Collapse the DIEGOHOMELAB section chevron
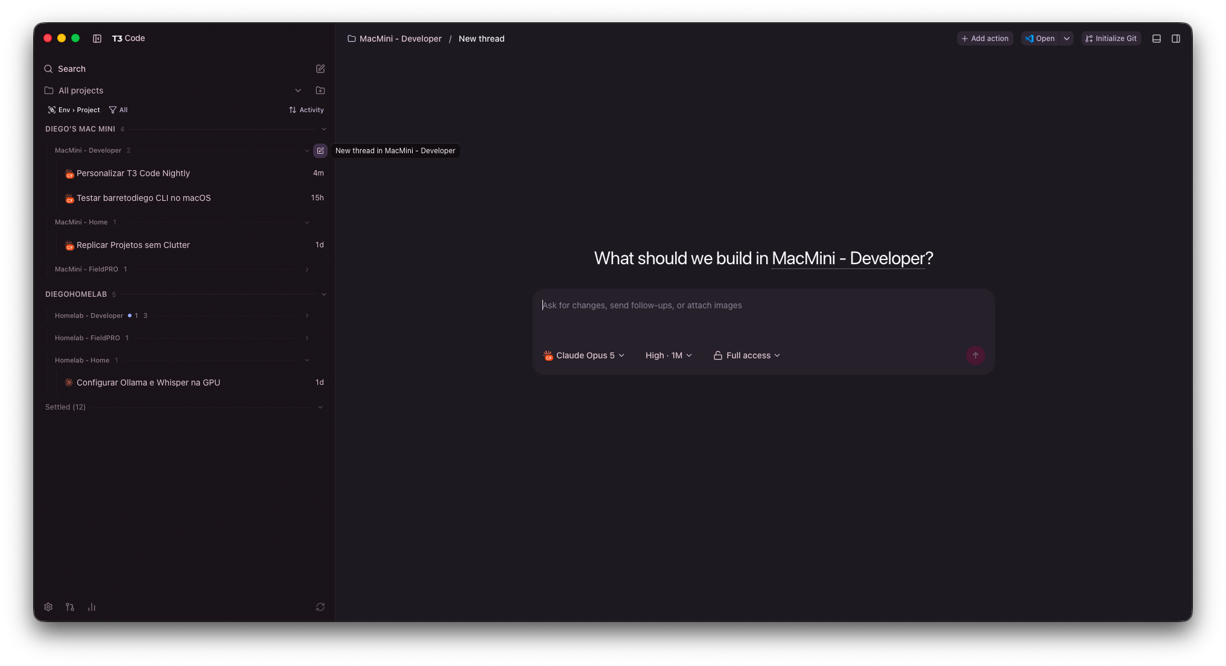 [x=324, y=294]
